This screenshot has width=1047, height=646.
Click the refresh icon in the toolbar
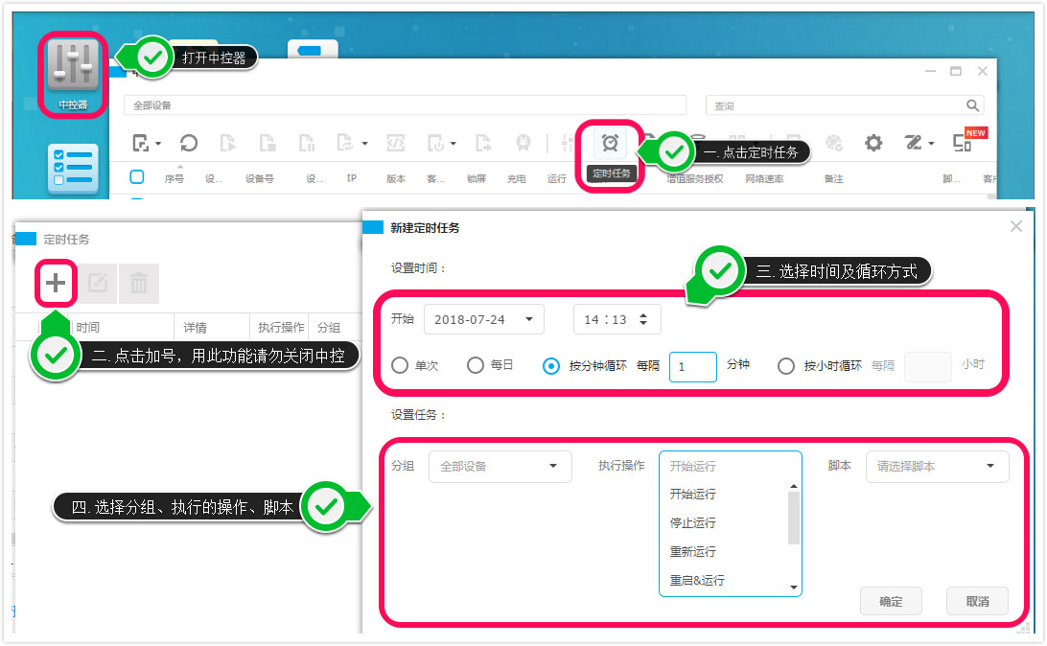click(188, 142)
